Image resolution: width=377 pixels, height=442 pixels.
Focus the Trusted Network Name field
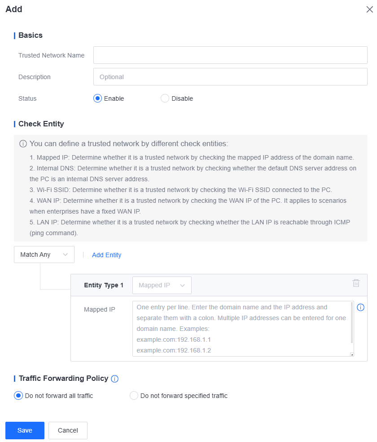coord(230,55)
